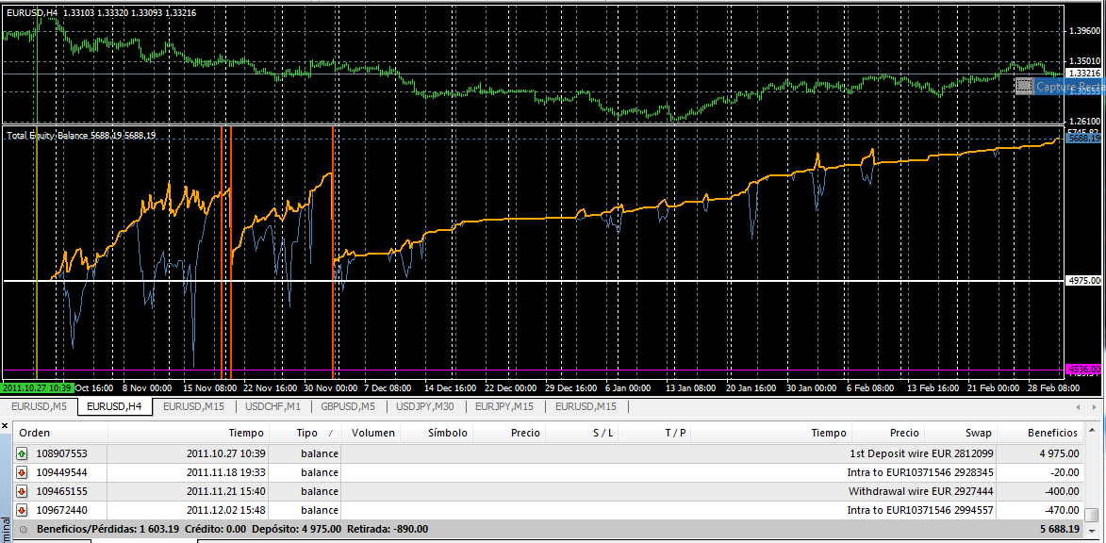The height and width of the screenshot is (543, 1106).
Task: Sort by the Beneficios column header
Action: (x=1052, y=433)
